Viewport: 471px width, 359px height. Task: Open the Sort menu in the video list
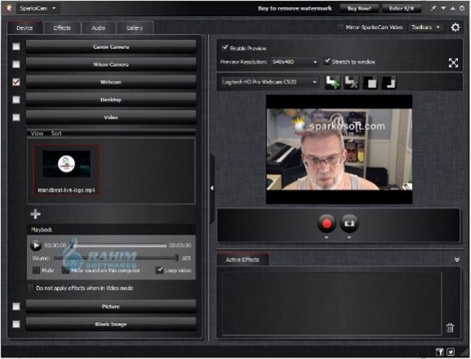point(56,134)
